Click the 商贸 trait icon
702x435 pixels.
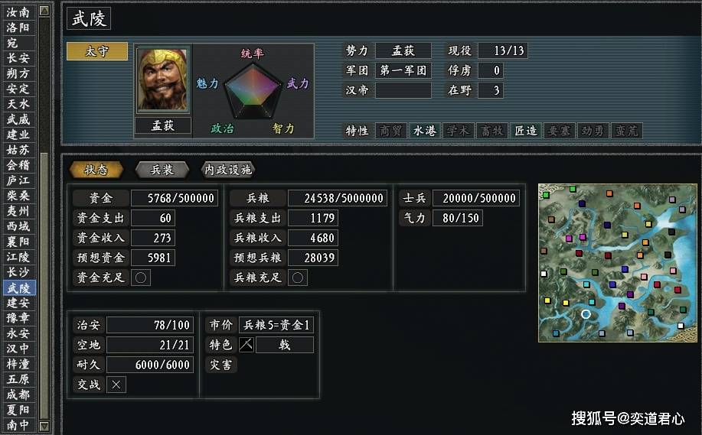[391, 131]
